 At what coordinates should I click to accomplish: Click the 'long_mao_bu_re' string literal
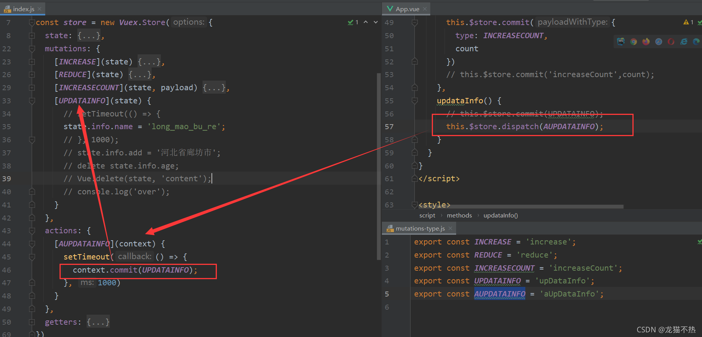click(x=184, y=126)
